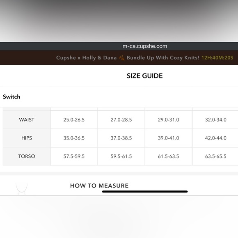Select the HIPS row header
This screenshot has width=238, height=238.
click(27, 138)
